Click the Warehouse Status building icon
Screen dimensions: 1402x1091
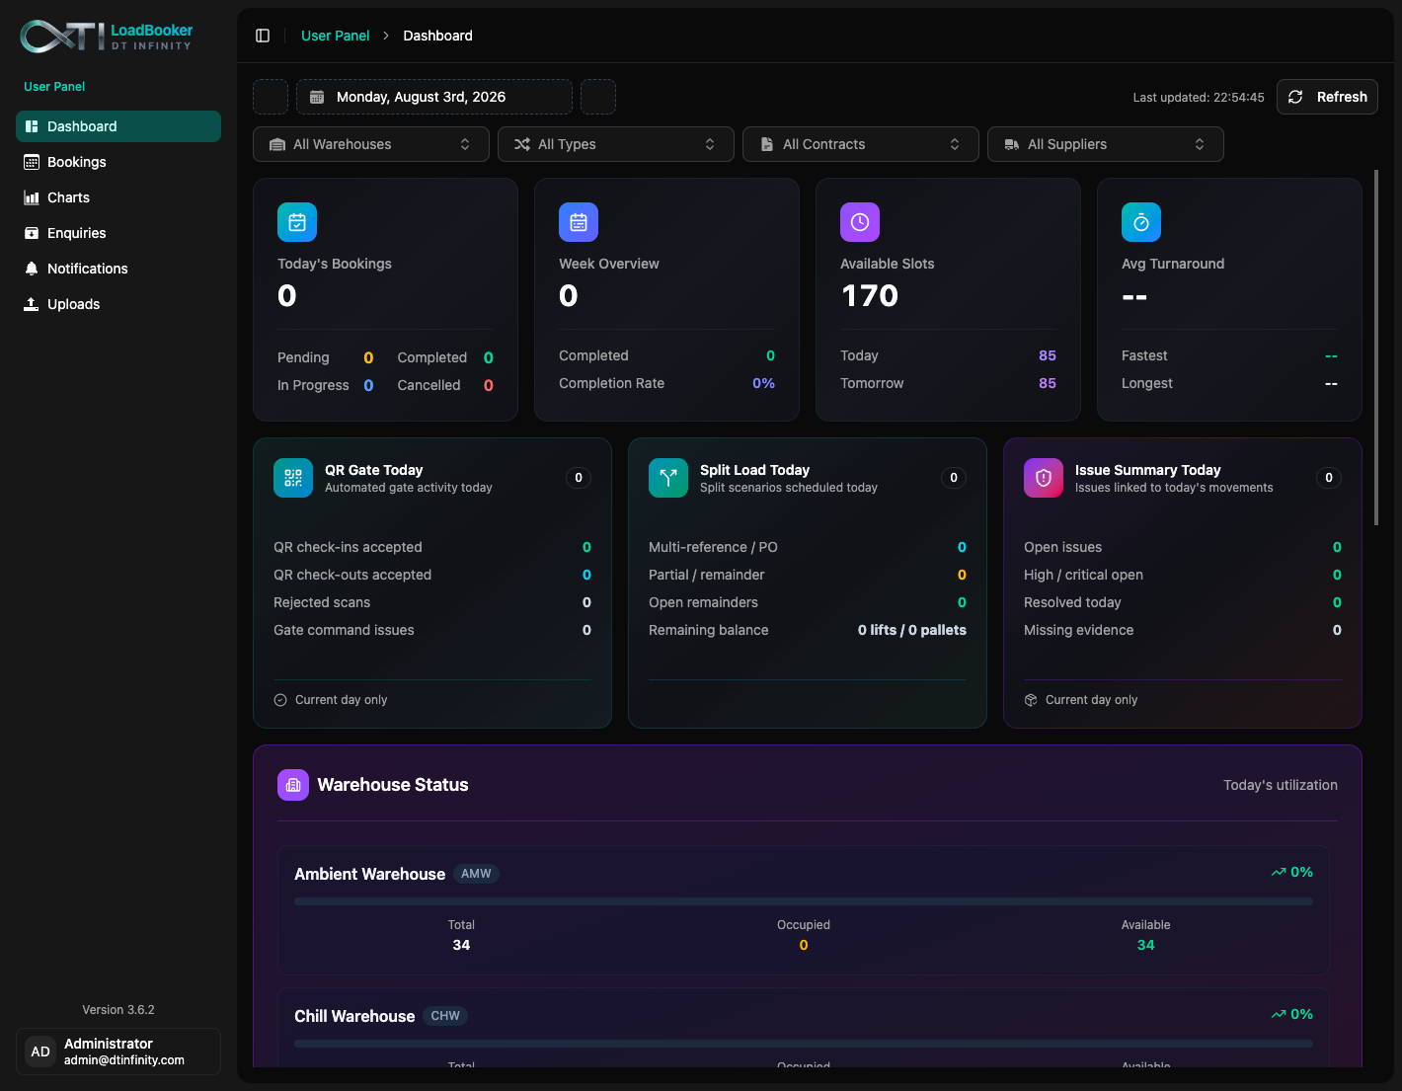click(x=293, y=785)
